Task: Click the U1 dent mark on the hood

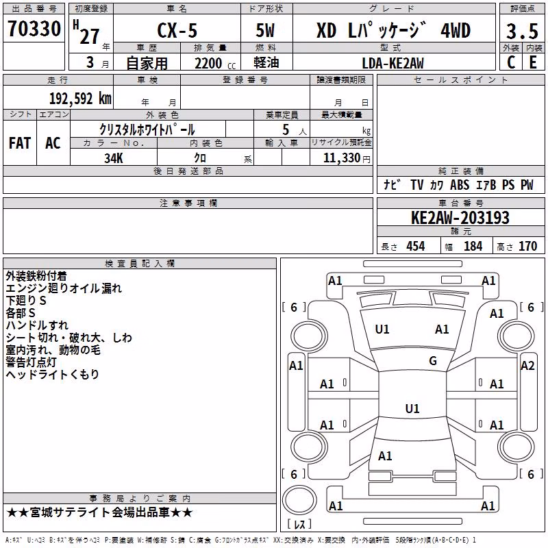Action: [382, 329]
